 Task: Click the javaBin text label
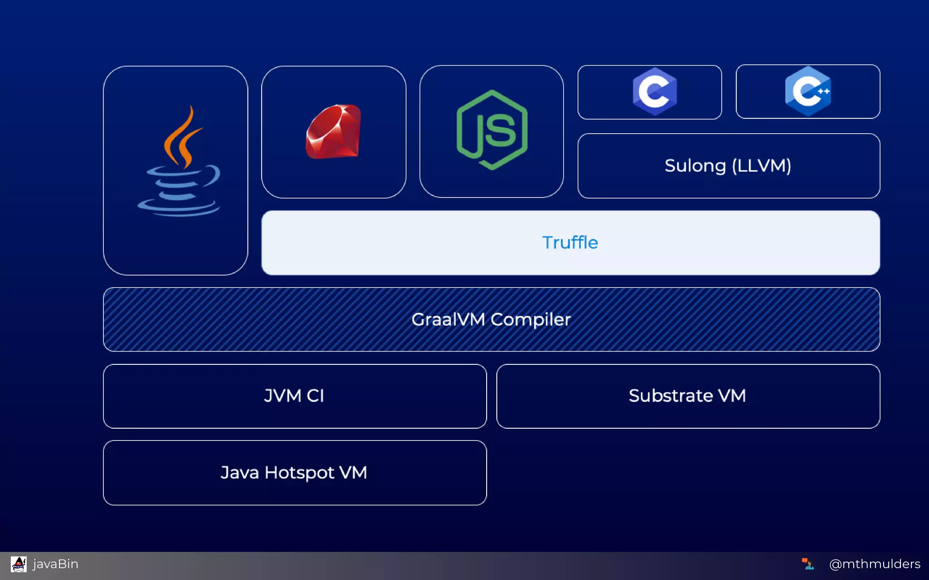tap(55, 564)
